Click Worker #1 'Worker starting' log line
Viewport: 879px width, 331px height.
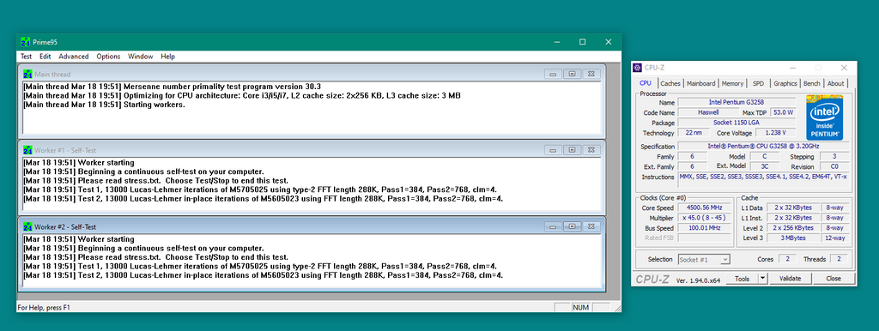78,163
